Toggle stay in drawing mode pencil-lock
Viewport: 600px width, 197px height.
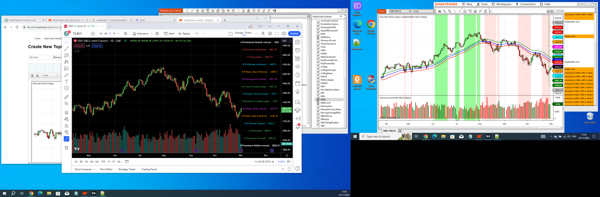coord(67,119)
